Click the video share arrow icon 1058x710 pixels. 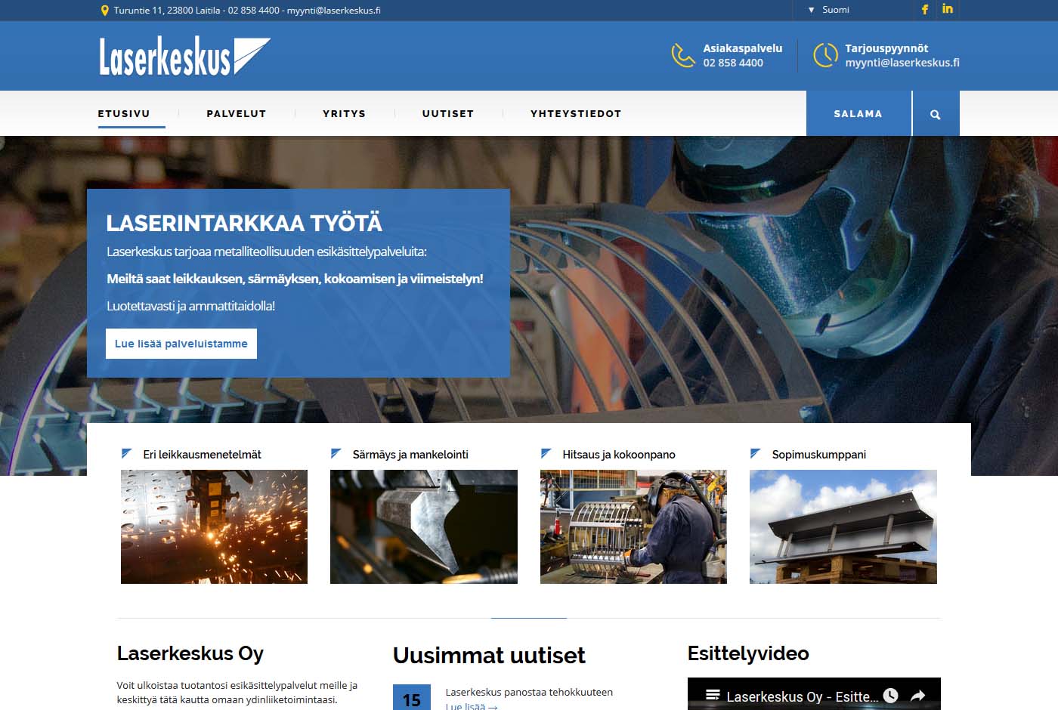[x=917, y=696]
